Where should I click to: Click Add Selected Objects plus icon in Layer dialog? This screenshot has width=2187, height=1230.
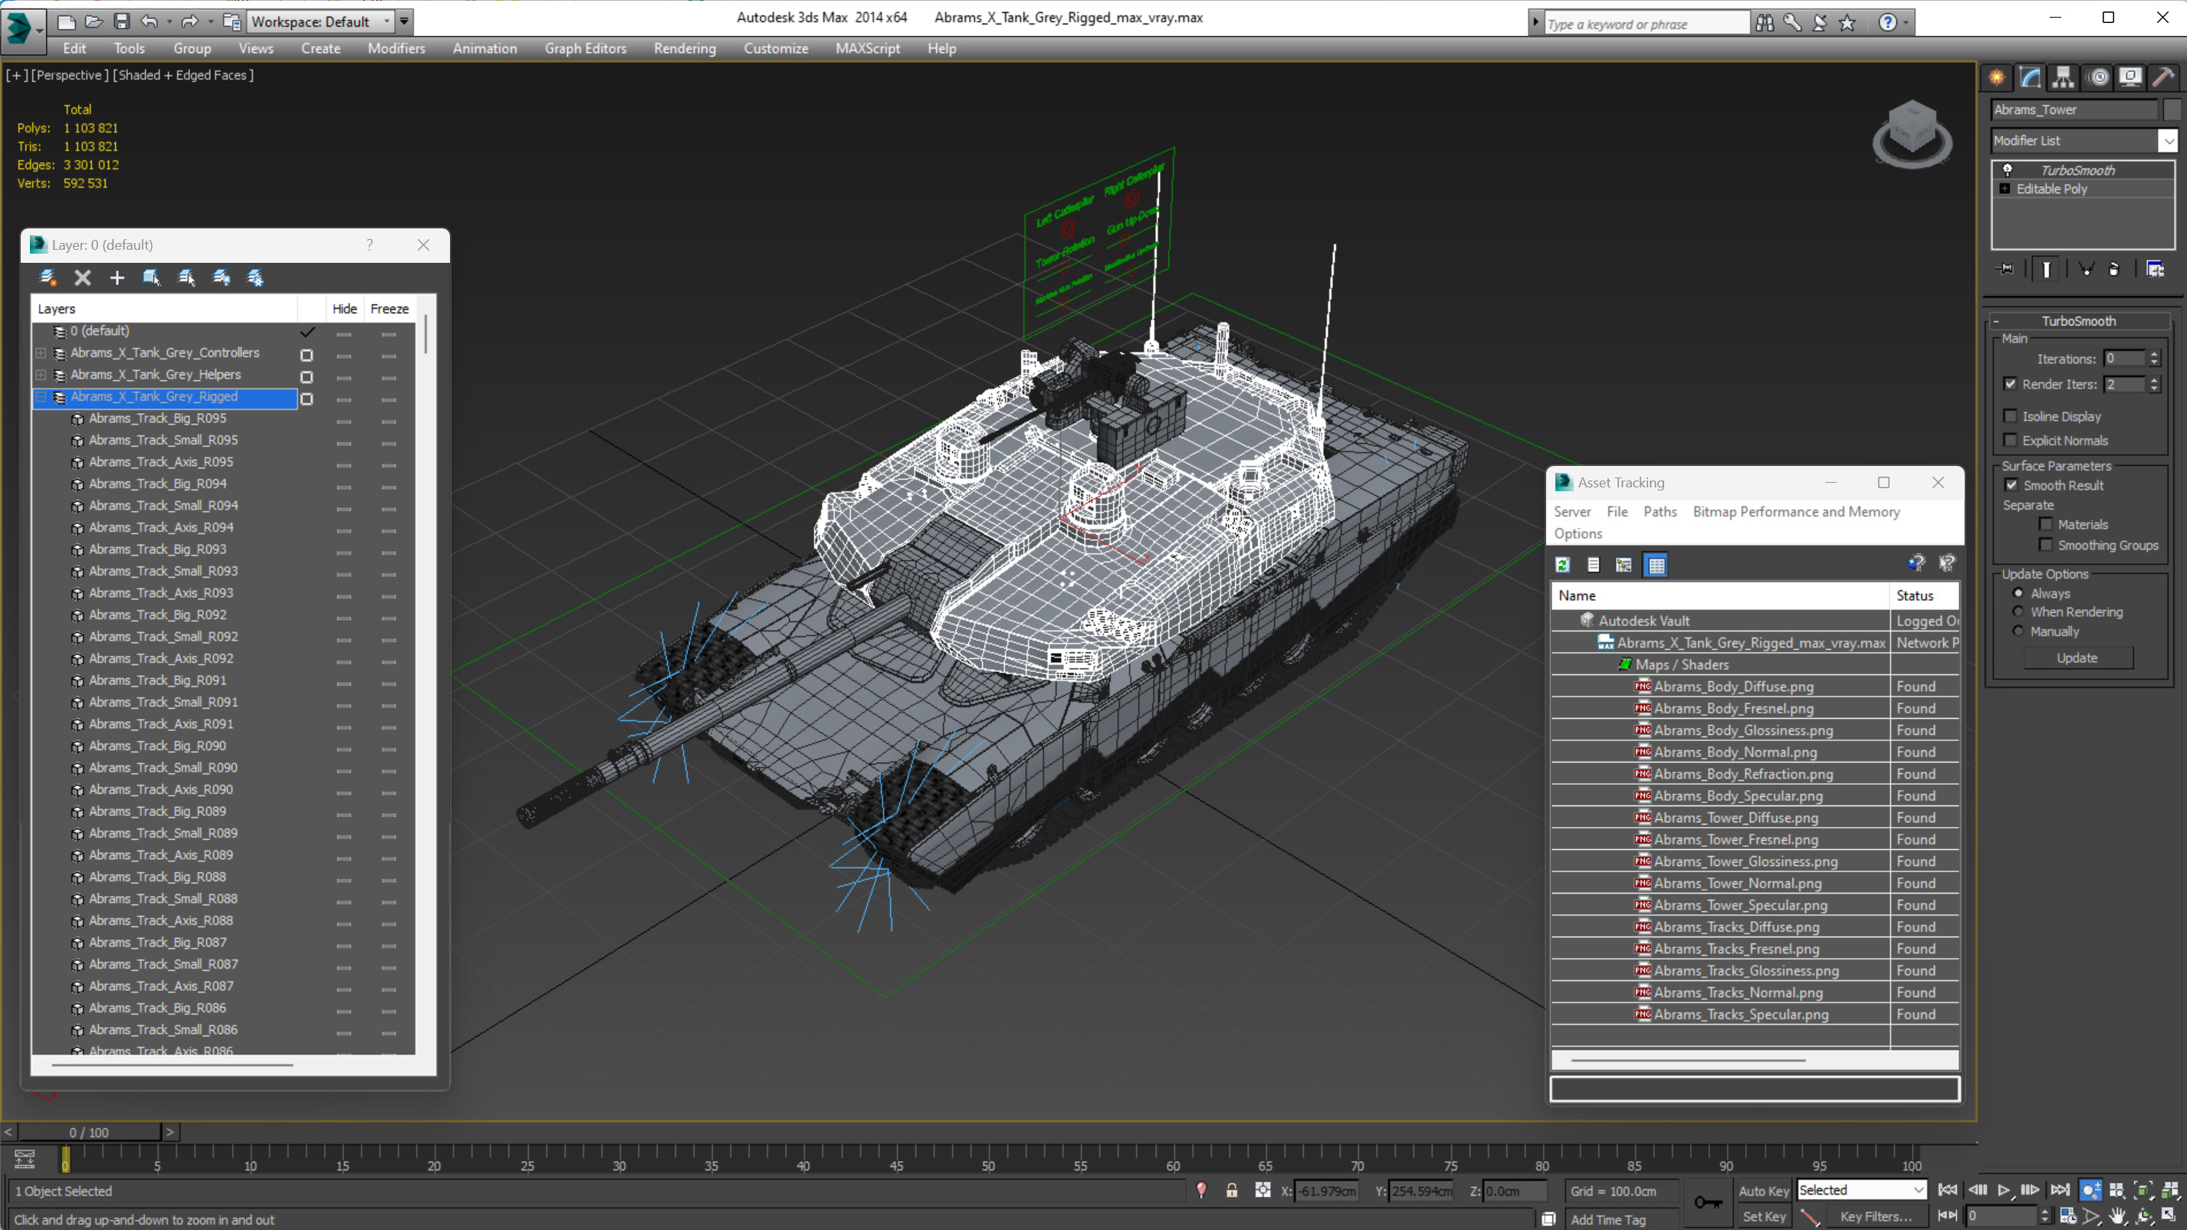(117, 277)
